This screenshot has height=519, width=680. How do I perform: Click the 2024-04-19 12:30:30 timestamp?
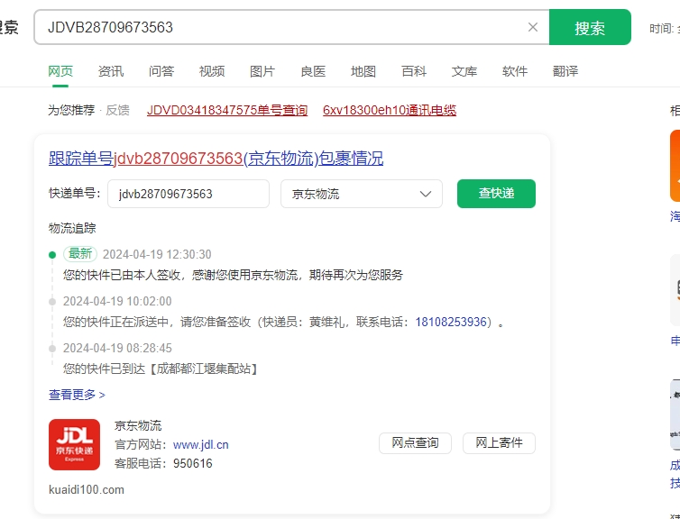pos(157,254)
